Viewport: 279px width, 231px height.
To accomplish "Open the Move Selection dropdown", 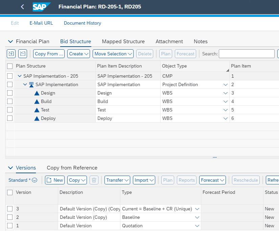I will (x=113, y=54).
